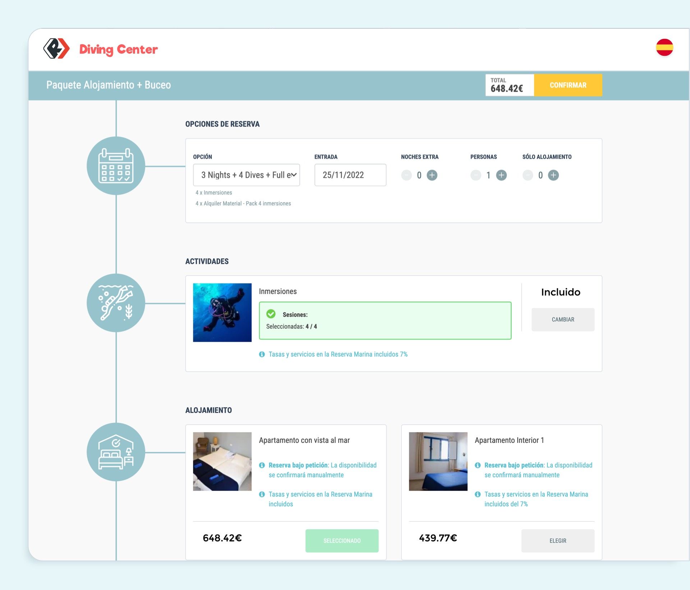
Task: Click SELECCIONADO on Apartamento con vista al mar
Action: (342, 540)
